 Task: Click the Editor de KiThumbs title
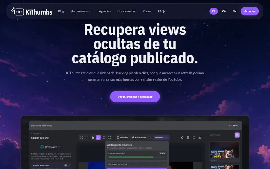[x=42, y=126]
